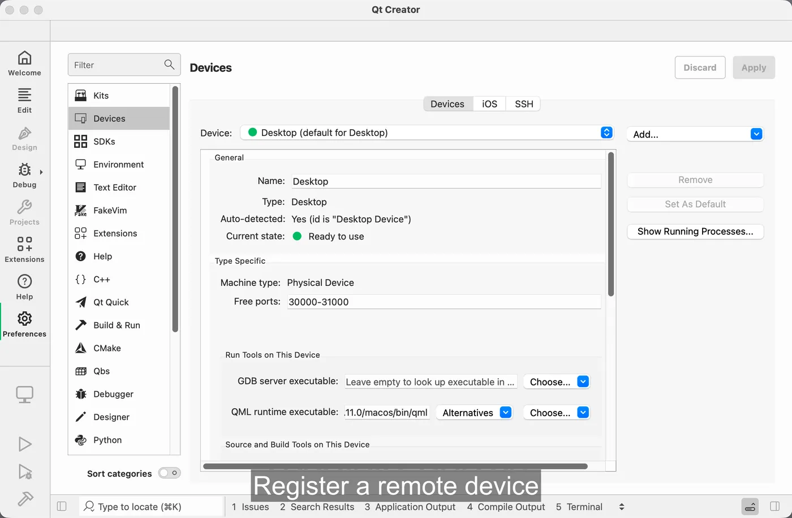Select the Devices category
The height and width of the screenshot is (518, 792).
tap(119, 118)
